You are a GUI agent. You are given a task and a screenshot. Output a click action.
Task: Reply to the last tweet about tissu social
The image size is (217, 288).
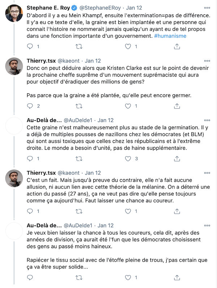(30, 278)
